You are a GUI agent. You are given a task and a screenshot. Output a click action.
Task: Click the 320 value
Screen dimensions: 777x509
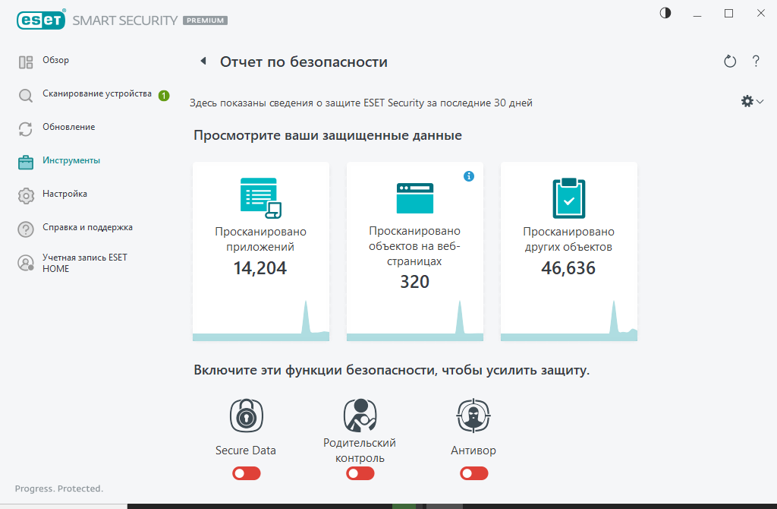[x=415, y=282]
